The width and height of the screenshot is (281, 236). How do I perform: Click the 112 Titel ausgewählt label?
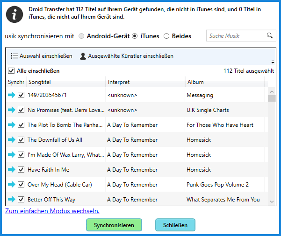[249, 71]
